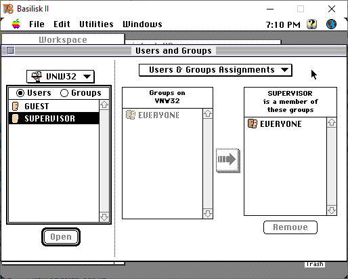Click the SUPERVISOR user face icon
The height and width of the screenshot is (279, 348).
[x=16, y=118]
